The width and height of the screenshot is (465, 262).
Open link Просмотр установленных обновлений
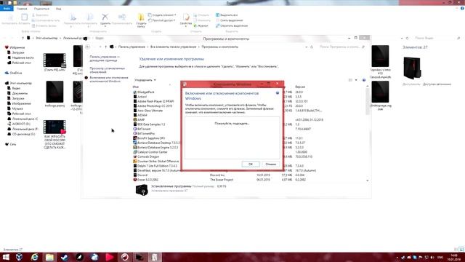[x=107, y=70]
